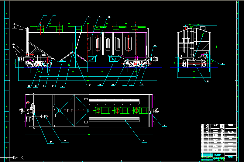This screenshot has height=162, width=244.
Task: Click the UCS X-axis label in the corner
Action: [22, 157]
